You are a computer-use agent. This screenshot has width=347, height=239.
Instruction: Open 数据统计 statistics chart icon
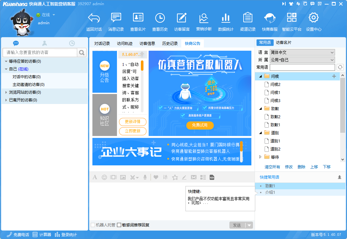pyautogui.click(x=226, y=18)
